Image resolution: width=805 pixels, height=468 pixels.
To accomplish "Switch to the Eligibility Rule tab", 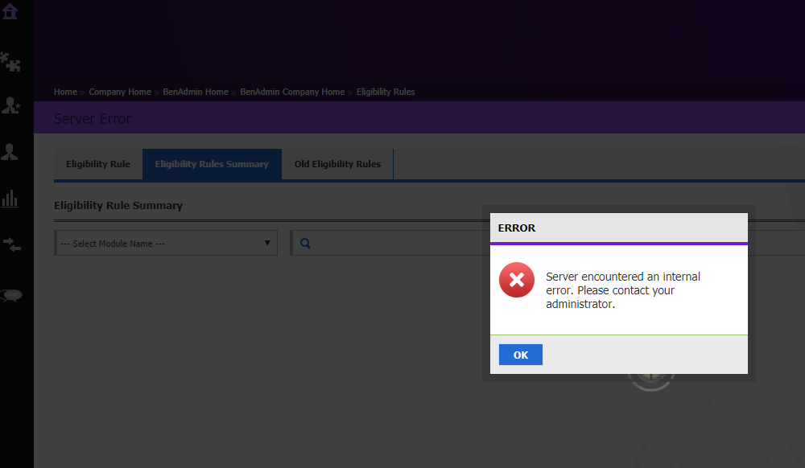I will (98, 164).
